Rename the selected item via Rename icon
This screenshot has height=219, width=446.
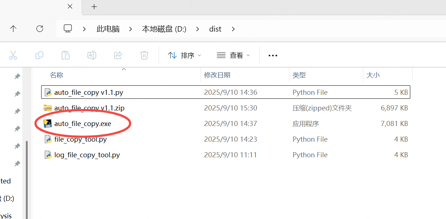(x=92, y=55)
